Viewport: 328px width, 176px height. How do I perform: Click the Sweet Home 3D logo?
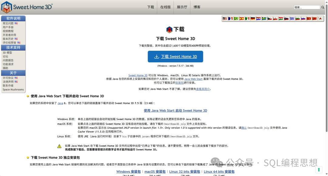27,7
